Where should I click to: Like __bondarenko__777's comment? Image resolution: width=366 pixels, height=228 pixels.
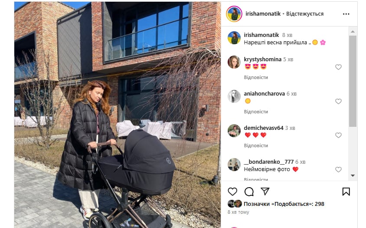(x=338, y=169)
